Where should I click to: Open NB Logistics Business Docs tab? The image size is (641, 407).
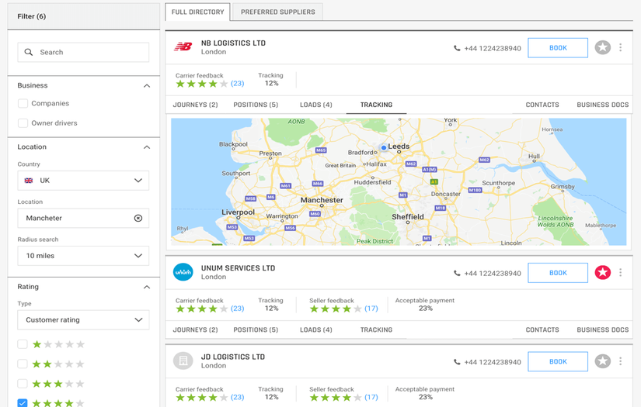click(x=603, y=105)
